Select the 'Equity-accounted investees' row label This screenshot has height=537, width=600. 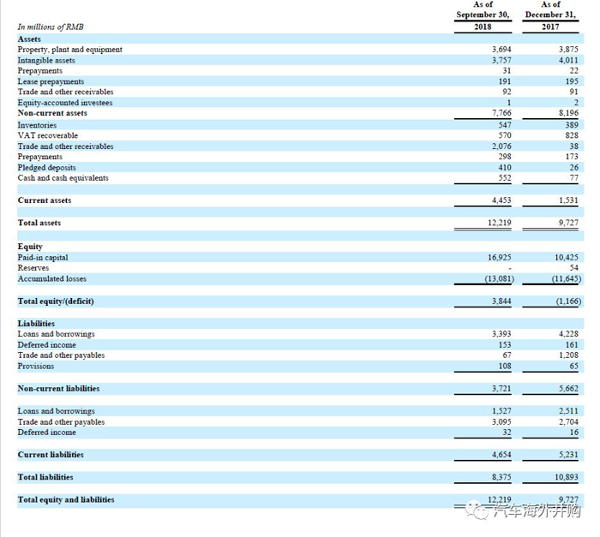(x=65, y=103)
